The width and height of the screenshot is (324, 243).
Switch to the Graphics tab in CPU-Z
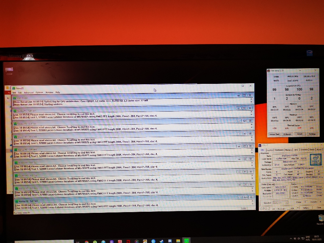coord(304,150)
